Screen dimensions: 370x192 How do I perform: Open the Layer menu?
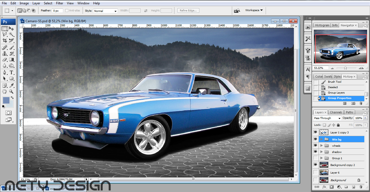(36, 3)
